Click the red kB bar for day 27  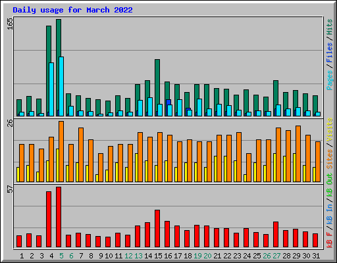[x=276, y=235]
